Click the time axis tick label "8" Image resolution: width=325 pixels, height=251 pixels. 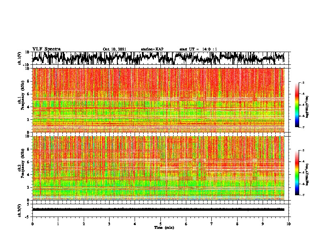(237, 224)
